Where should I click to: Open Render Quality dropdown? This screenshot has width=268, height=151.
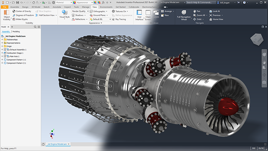[x=80, y=11]
